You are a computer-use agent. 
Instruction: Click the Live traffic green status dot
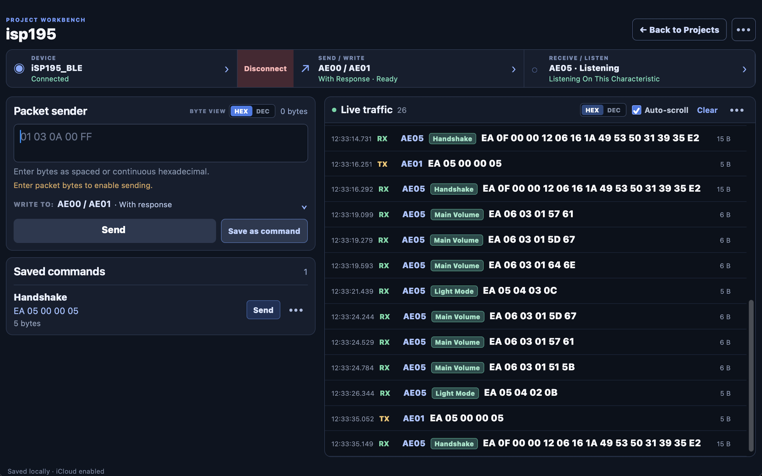tap(334, 110)
